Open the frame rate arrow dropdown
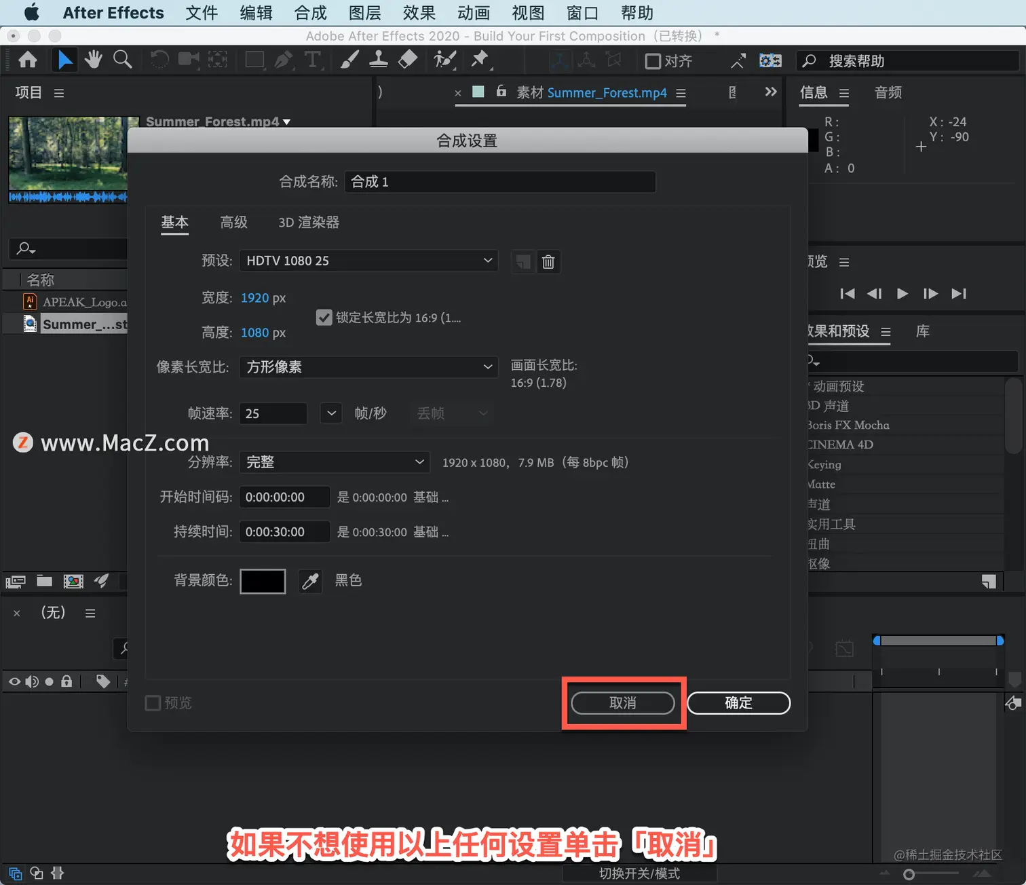This screenshot has width=1026, height=885. pyautogui.click(x=330, y=413)
